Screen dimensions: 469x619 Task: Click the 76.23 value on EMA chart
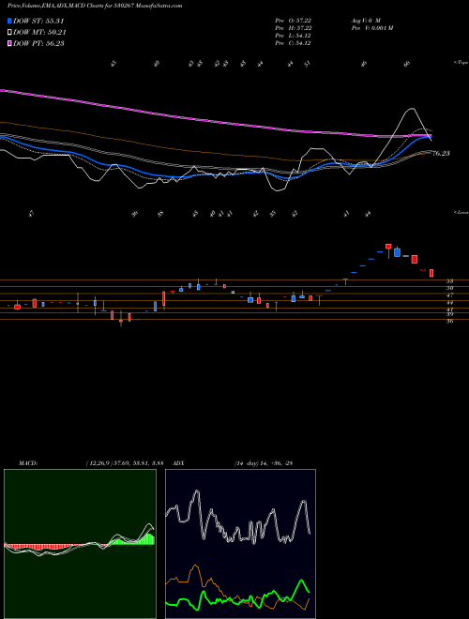coord(441,154)
